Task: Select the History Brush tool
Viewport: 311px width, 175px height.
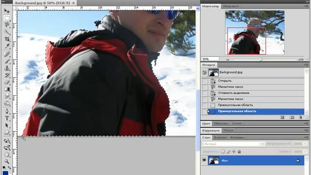Action: [7, 75]
